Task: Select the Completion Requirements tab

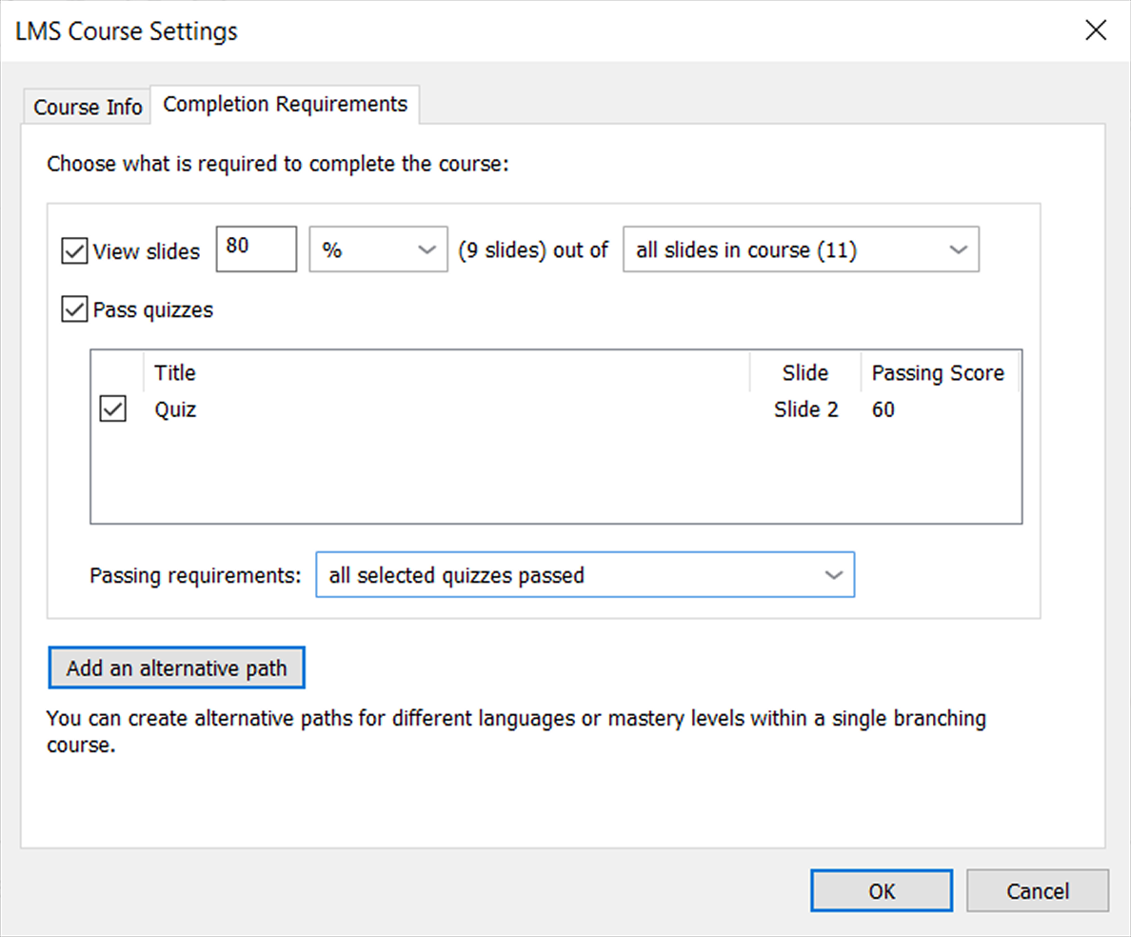Action: (x=284, y=104)
